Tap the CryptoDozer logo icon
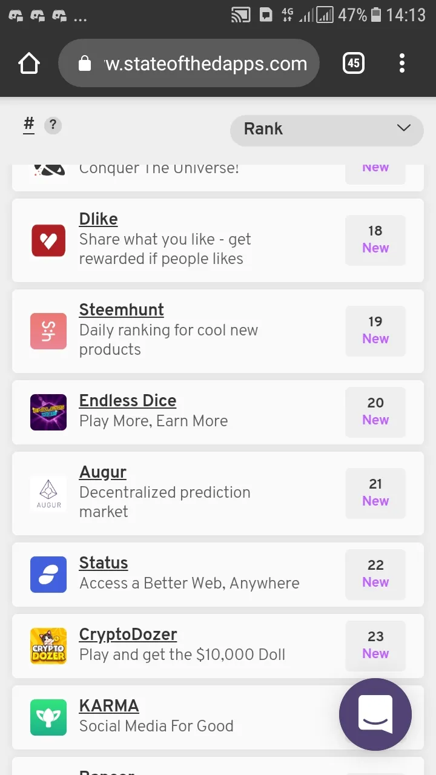 (x=48, y=646)
